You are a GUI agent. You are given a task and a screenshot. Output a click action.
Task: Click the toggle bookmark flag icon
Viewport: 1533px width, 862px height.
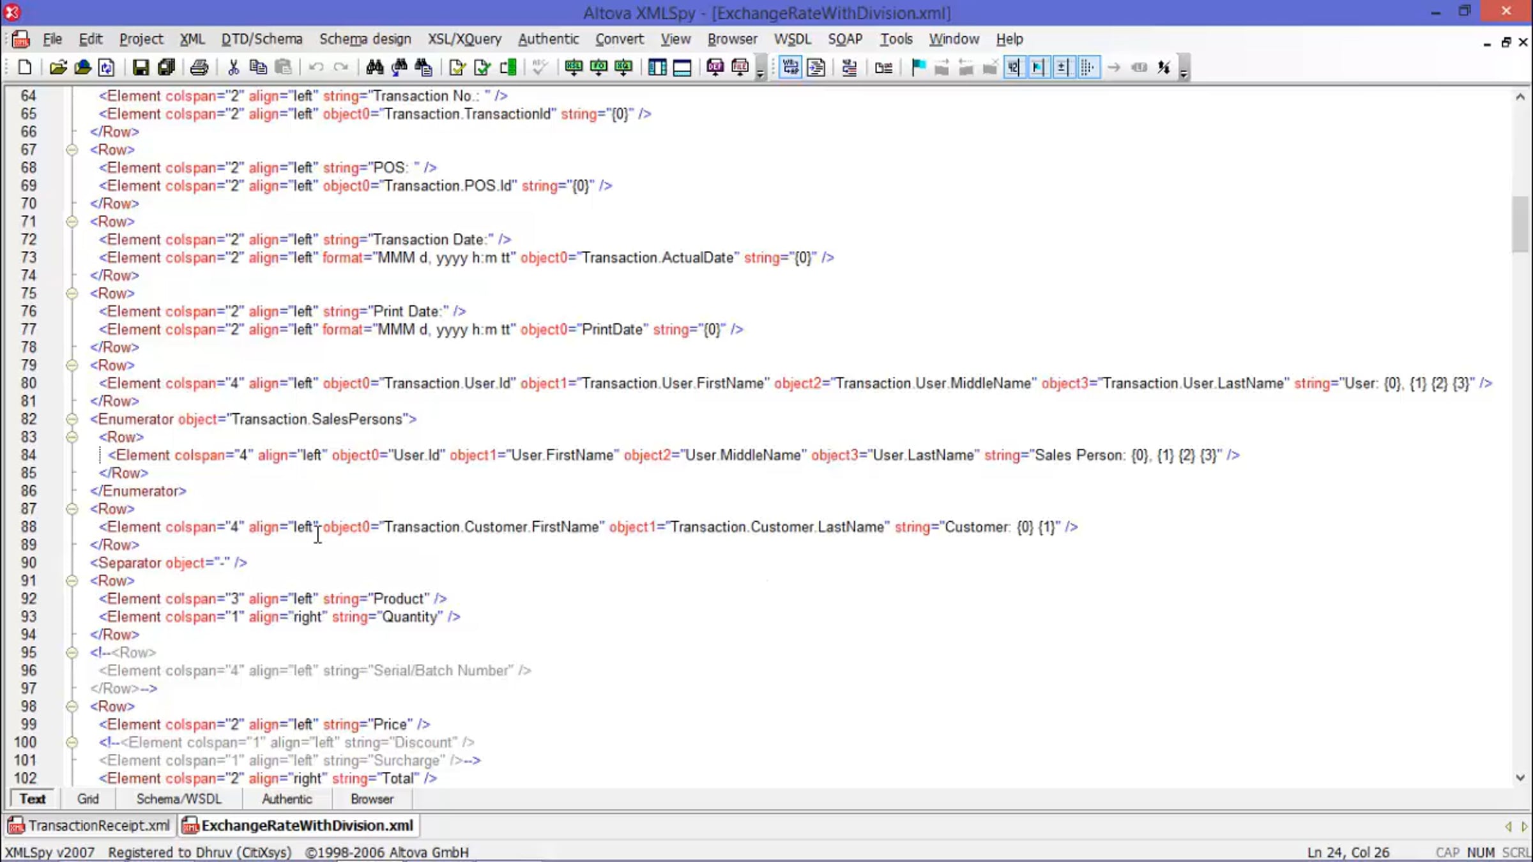pyautogui.click(x=918, y=68)
